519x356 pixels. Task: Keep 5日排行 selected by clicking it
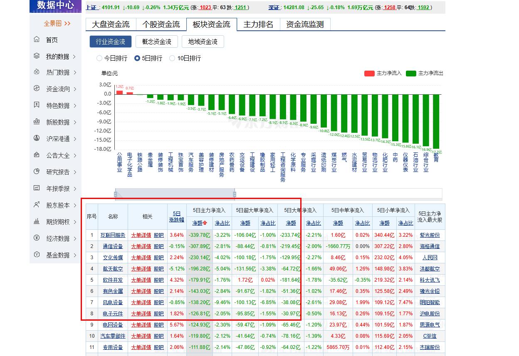136,58
